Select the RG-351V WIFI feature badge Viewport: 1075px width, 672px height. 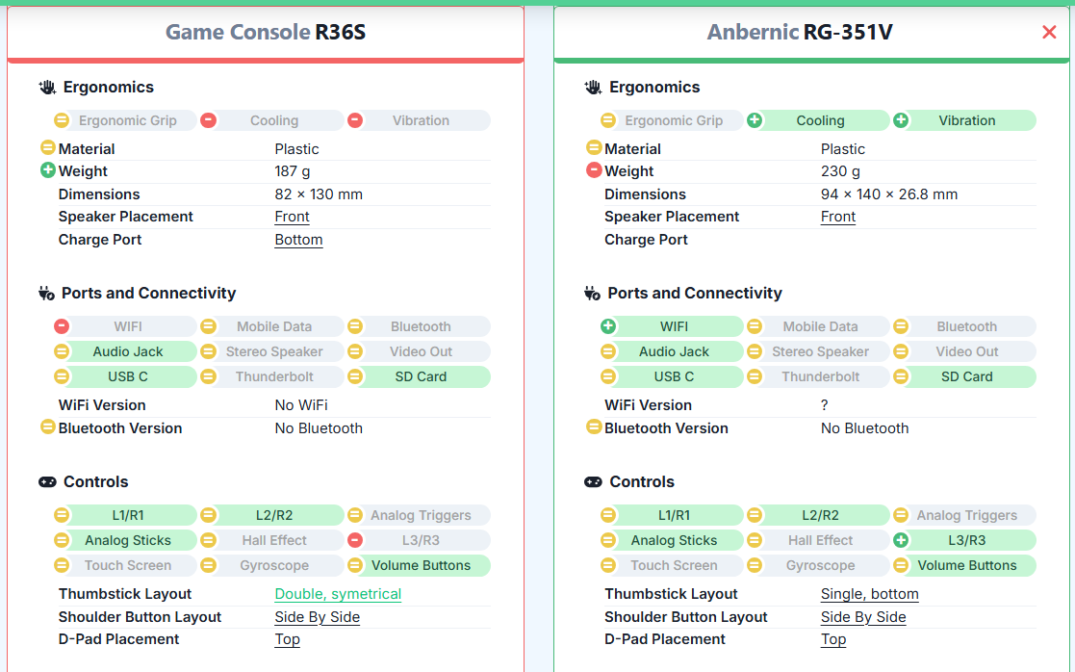point(674,326)
